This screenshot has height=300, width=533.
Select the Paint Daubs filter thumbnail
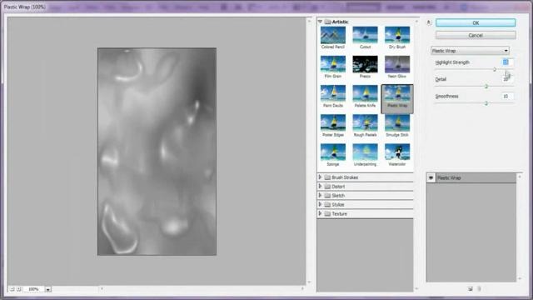pos(333,93)
